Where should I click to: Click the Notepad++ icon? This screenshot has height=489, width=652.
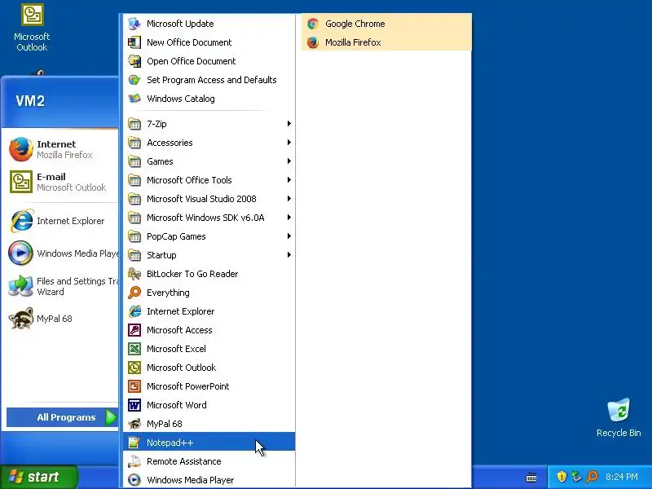pyautogui.click(x=134, y=443)
